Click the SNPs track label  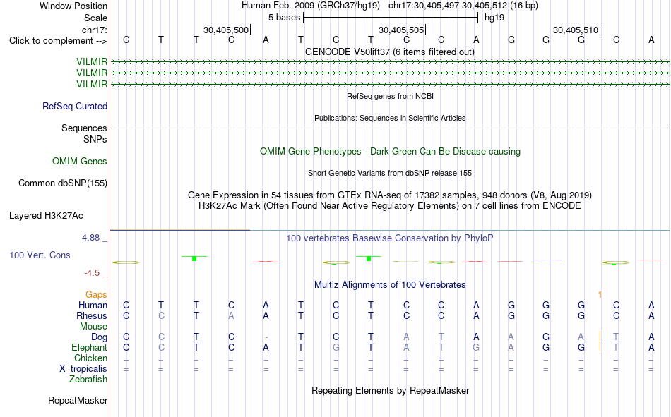(95, 140)
